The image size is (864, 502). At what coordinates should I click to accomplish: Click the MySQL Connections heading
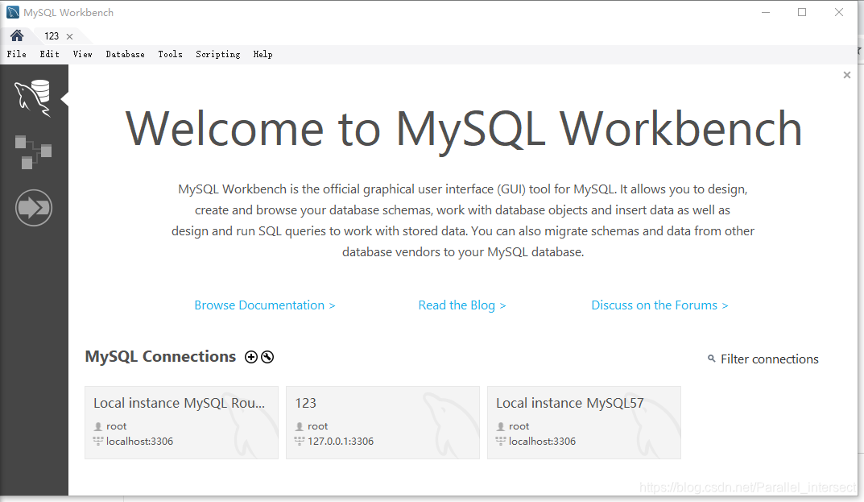point(160,356)
